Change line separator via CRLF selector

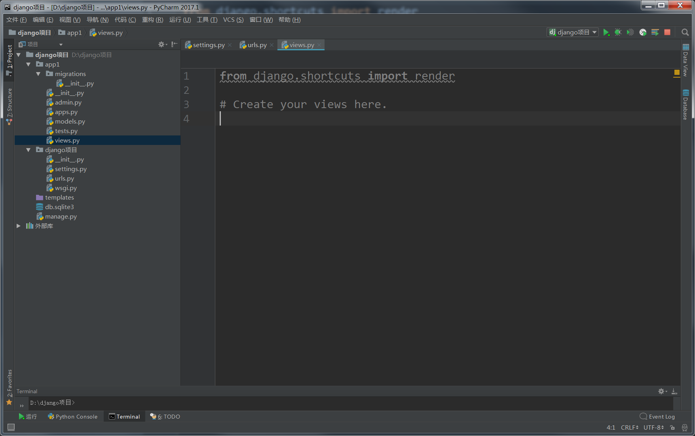click(x=629, y=427)
